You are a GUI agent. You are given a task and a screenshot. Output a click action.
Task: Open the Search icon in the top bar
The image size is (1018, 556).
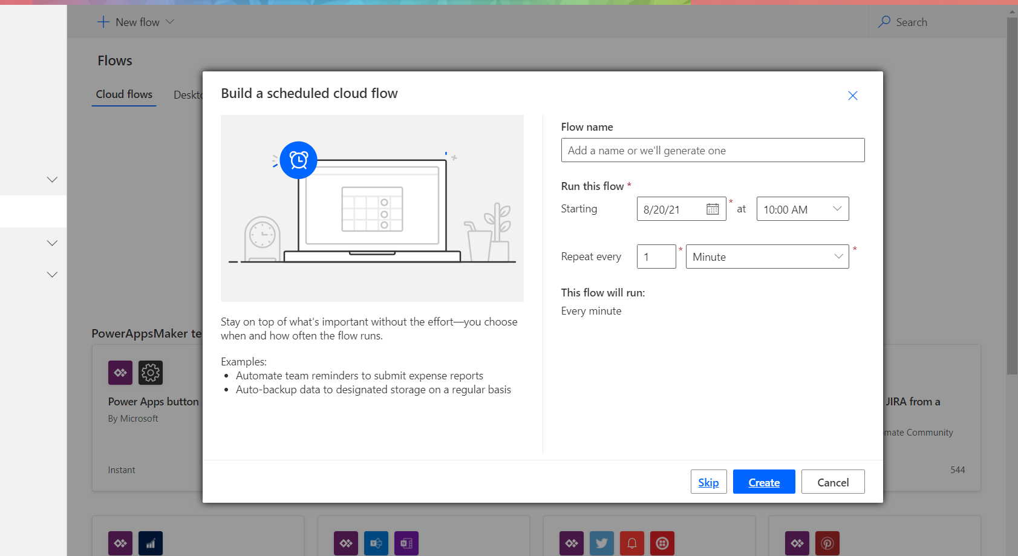[x=885, y=22]
